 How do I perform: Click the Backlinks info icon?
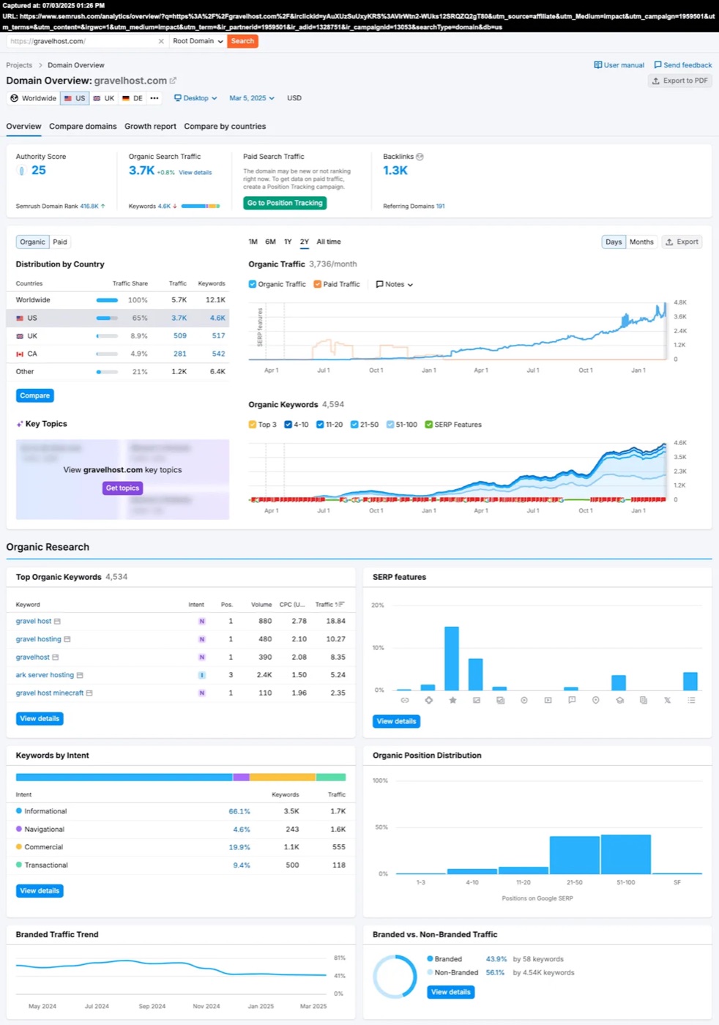click(420, 157)
